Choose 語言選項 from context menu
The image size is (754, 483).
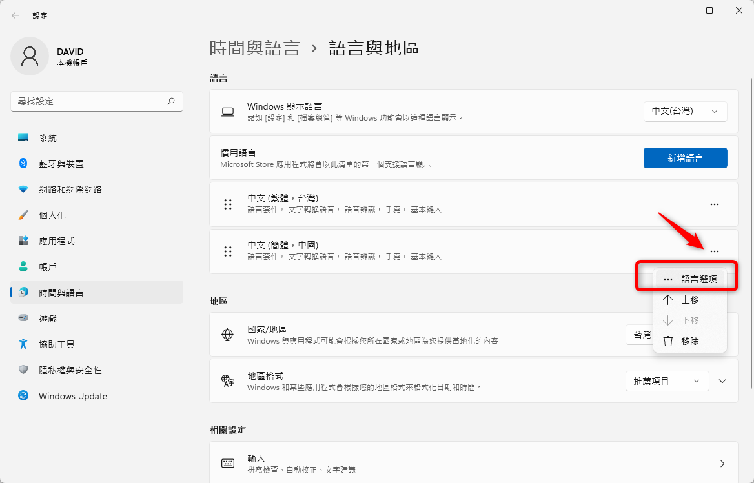(690, 279)
